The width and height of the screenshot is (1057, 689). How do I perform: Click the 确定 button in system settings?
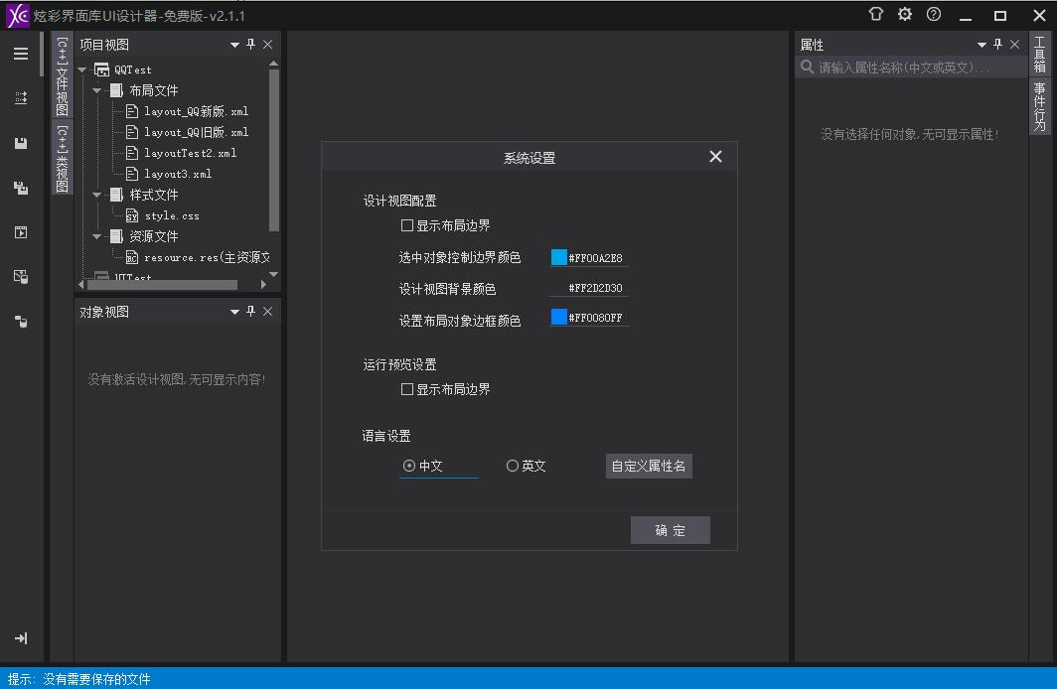click(x=671, y=529)
